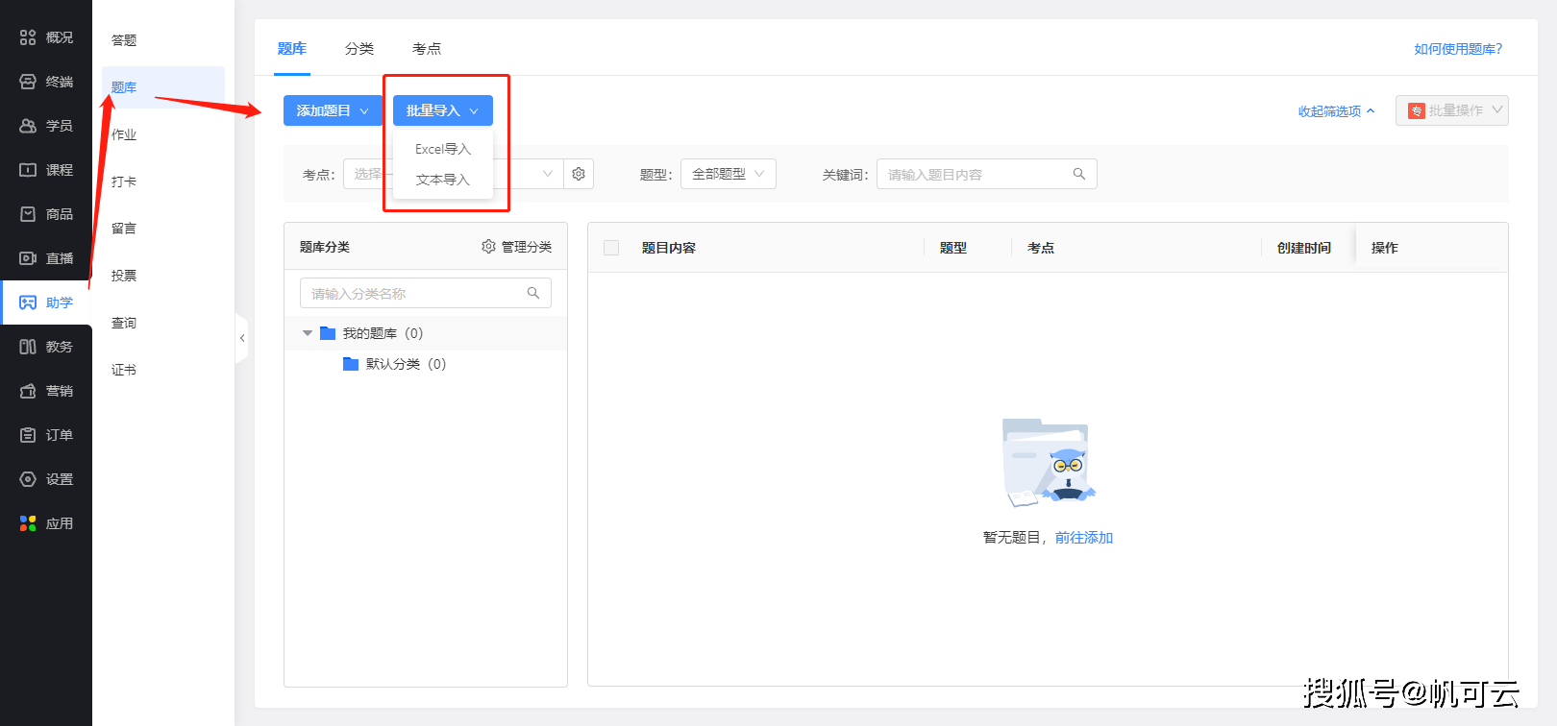Image resolution: width=1557 pixels, height=726 pixels.
Task: Open the 添加题目 dropdown button
Action: [x=333, y=110]
